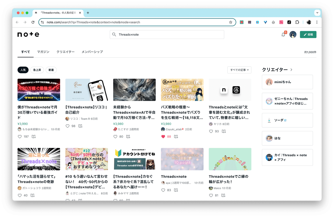334x217 pixels.
Task: Switch to the メンバーシップ tab
Action: pyautogui.click(x=92, y=52)
